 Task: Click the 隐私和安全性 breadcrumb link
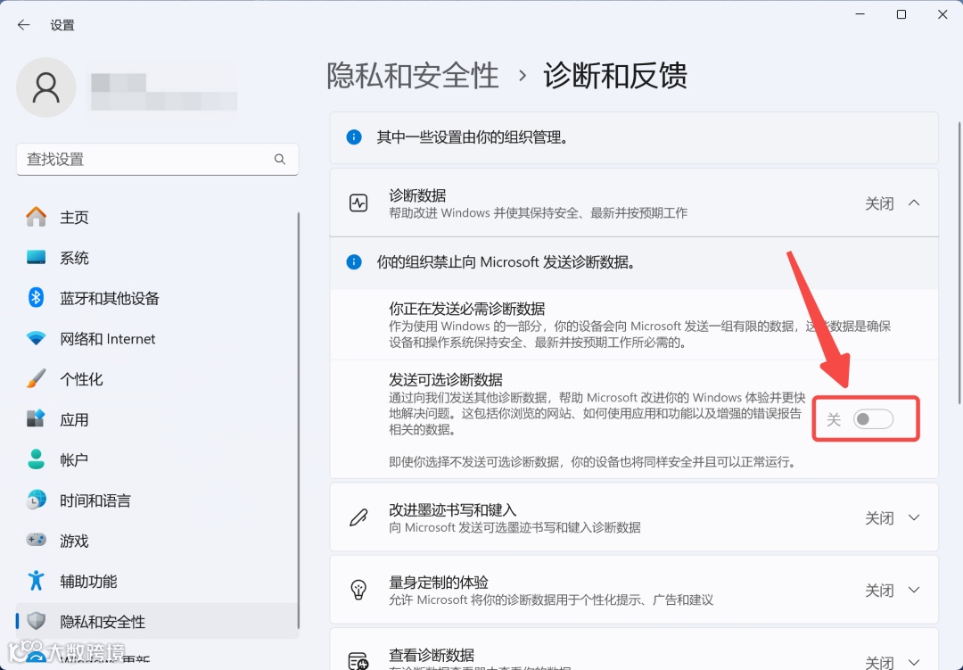point(412,76)
